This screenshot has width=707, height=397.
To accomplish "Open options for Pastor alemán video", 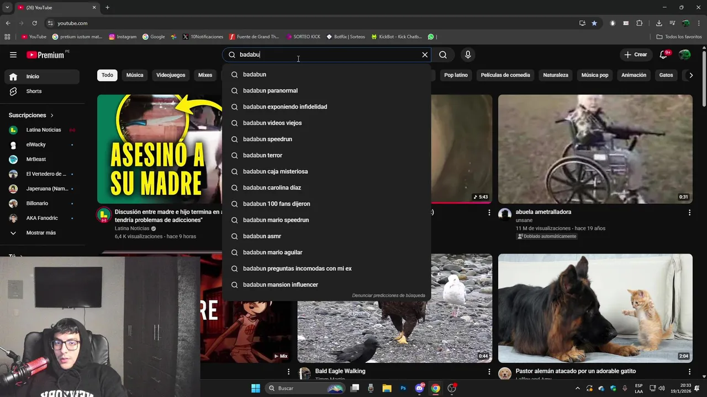I will [689, 372].
